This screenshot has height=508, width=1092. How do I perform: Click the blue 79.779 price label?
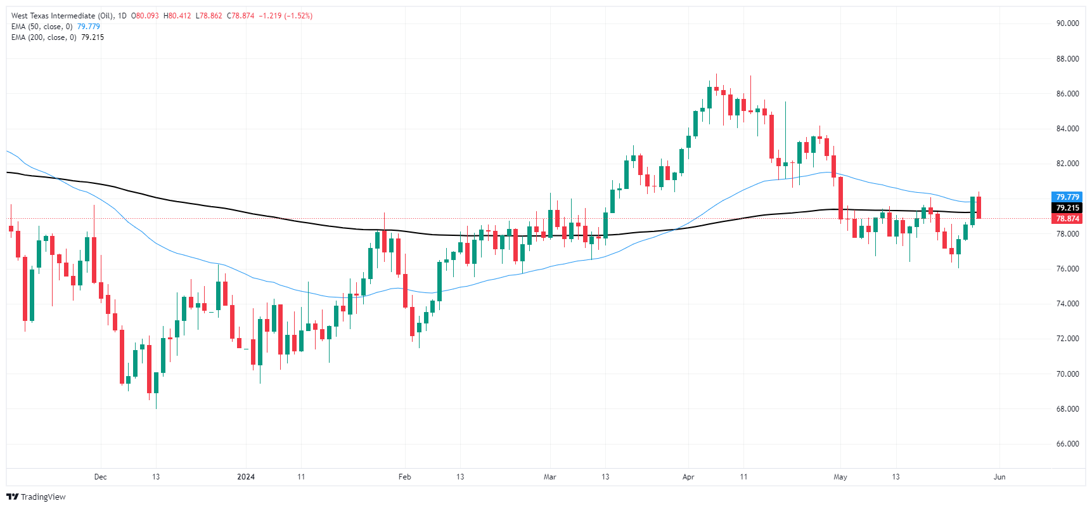click(1067, 197)
